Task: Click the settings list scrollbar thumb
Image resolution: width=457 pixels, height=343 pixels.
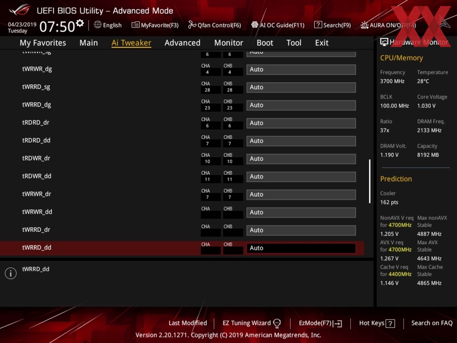Action: click(x=370, y=181)
